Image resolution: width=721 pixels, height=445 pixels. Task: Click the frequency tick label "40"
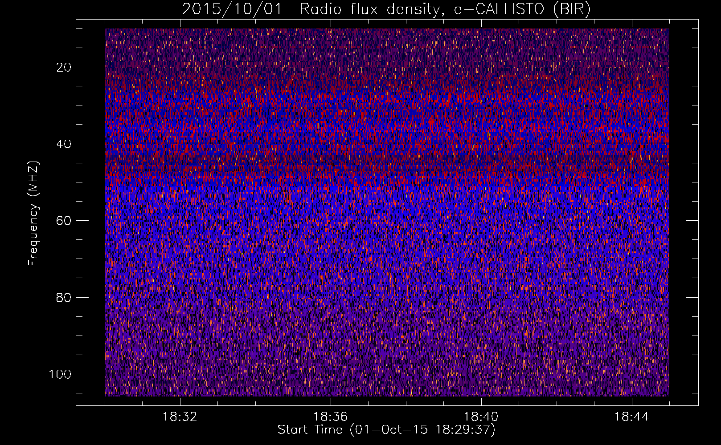pos(64,144)
